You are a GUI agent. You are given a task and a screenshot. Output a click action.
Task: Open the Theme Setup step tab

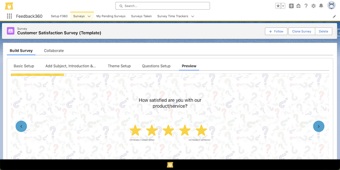coord(119,66)
